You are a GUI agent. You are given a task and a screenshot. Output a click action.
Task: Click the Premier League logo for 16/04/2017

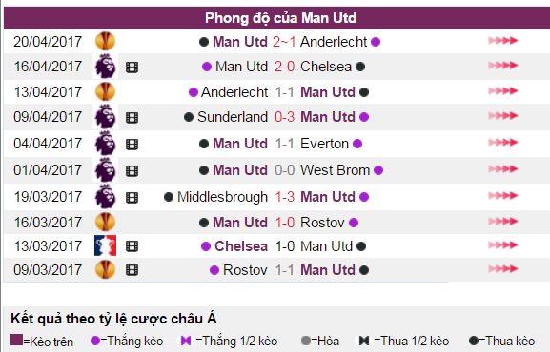pyautogui.click(x=105, y=67)
